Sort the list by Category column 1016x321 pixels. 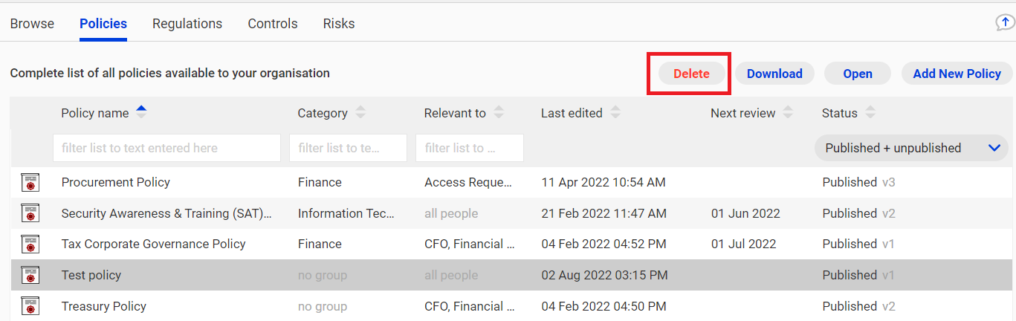pos(360,113)
